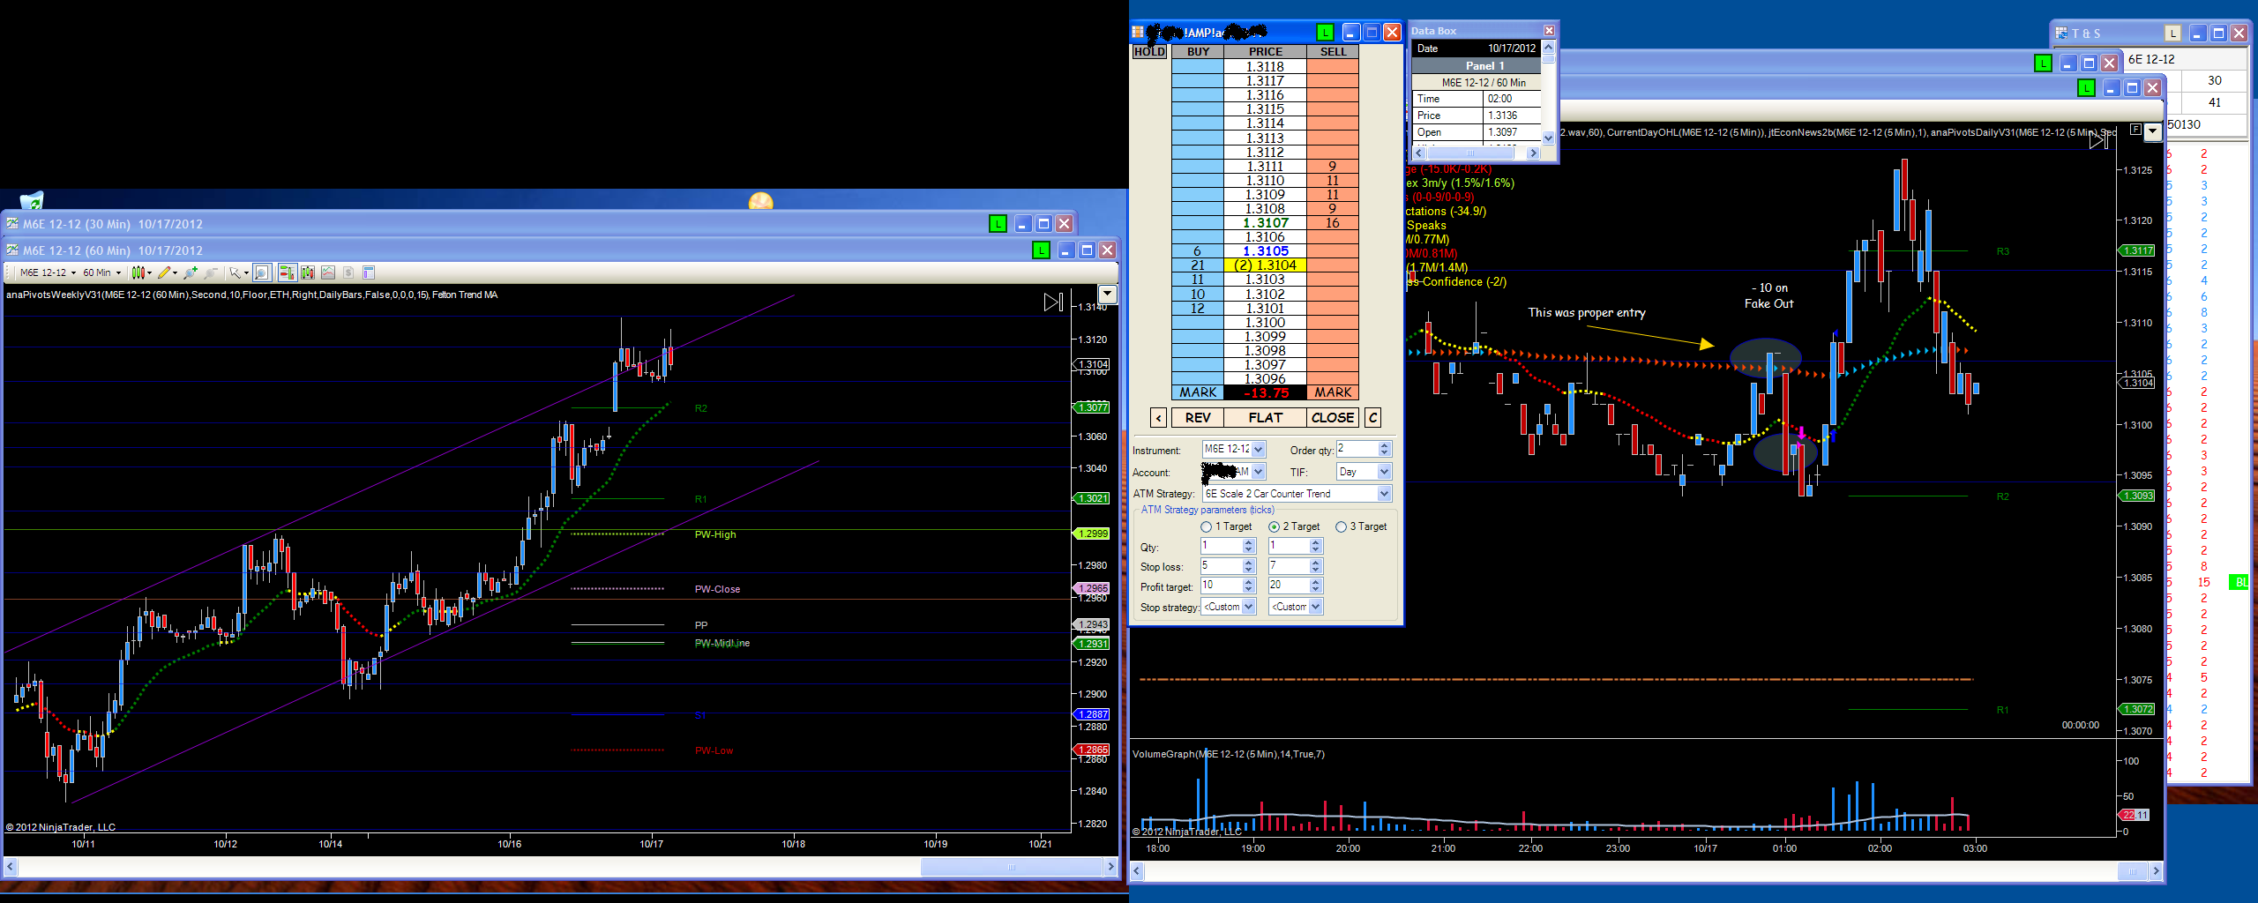
Task: Open the chart Properties icon
Action: [369, 272]
